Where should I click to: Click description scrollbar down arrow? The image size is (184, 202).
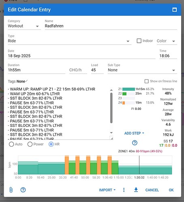click(111, 133)
